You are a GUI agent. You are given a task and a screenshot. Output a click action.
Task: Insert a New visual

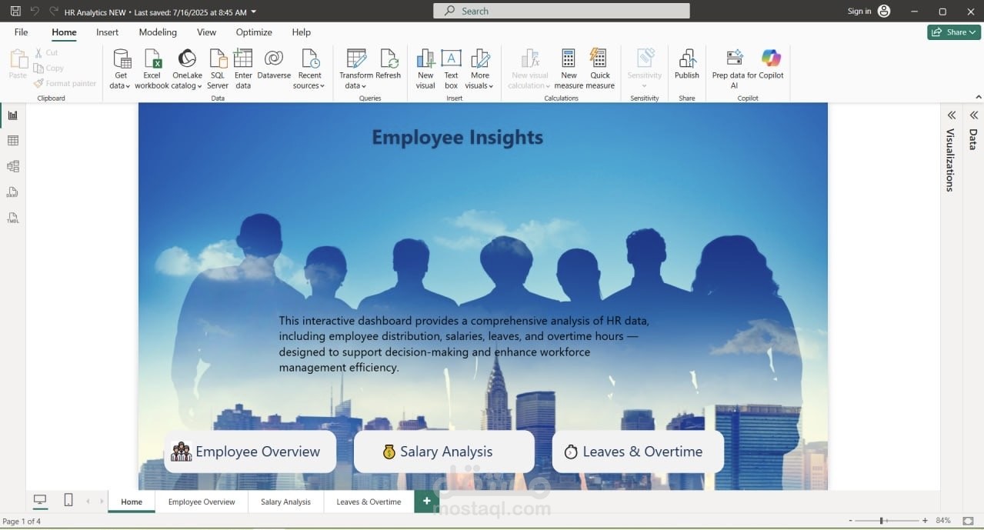point(425,69)
